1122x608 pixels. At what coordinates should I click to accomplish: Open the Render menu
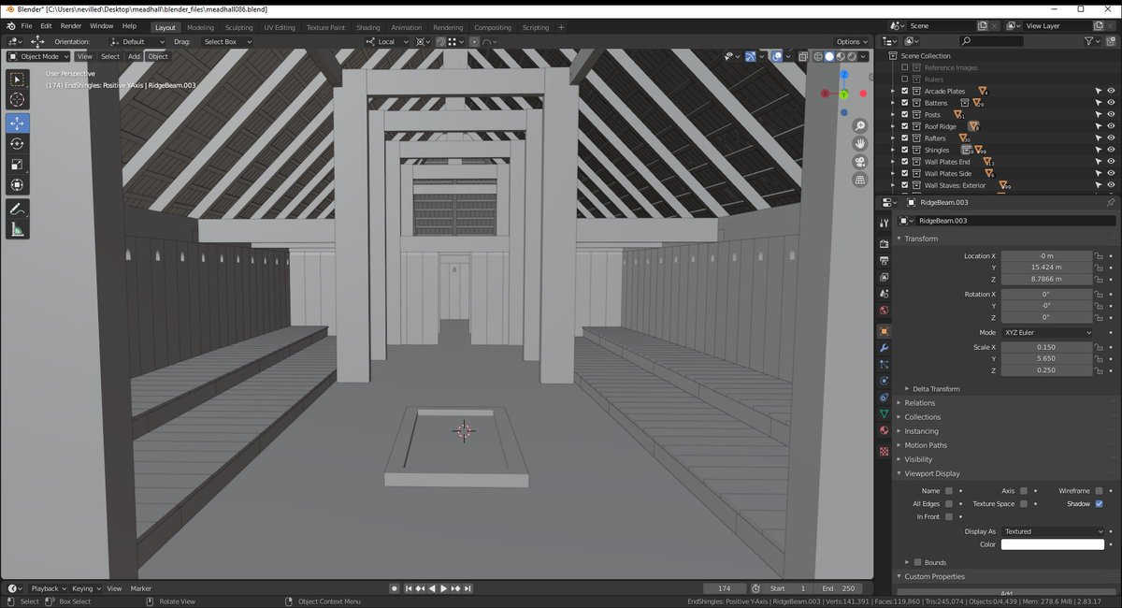coord(70,26)
